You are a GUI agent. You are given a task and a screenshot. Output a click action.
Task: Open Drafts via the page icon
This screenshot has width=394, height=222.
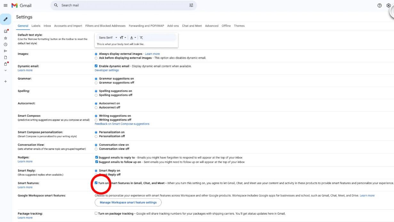coord(5,57)
